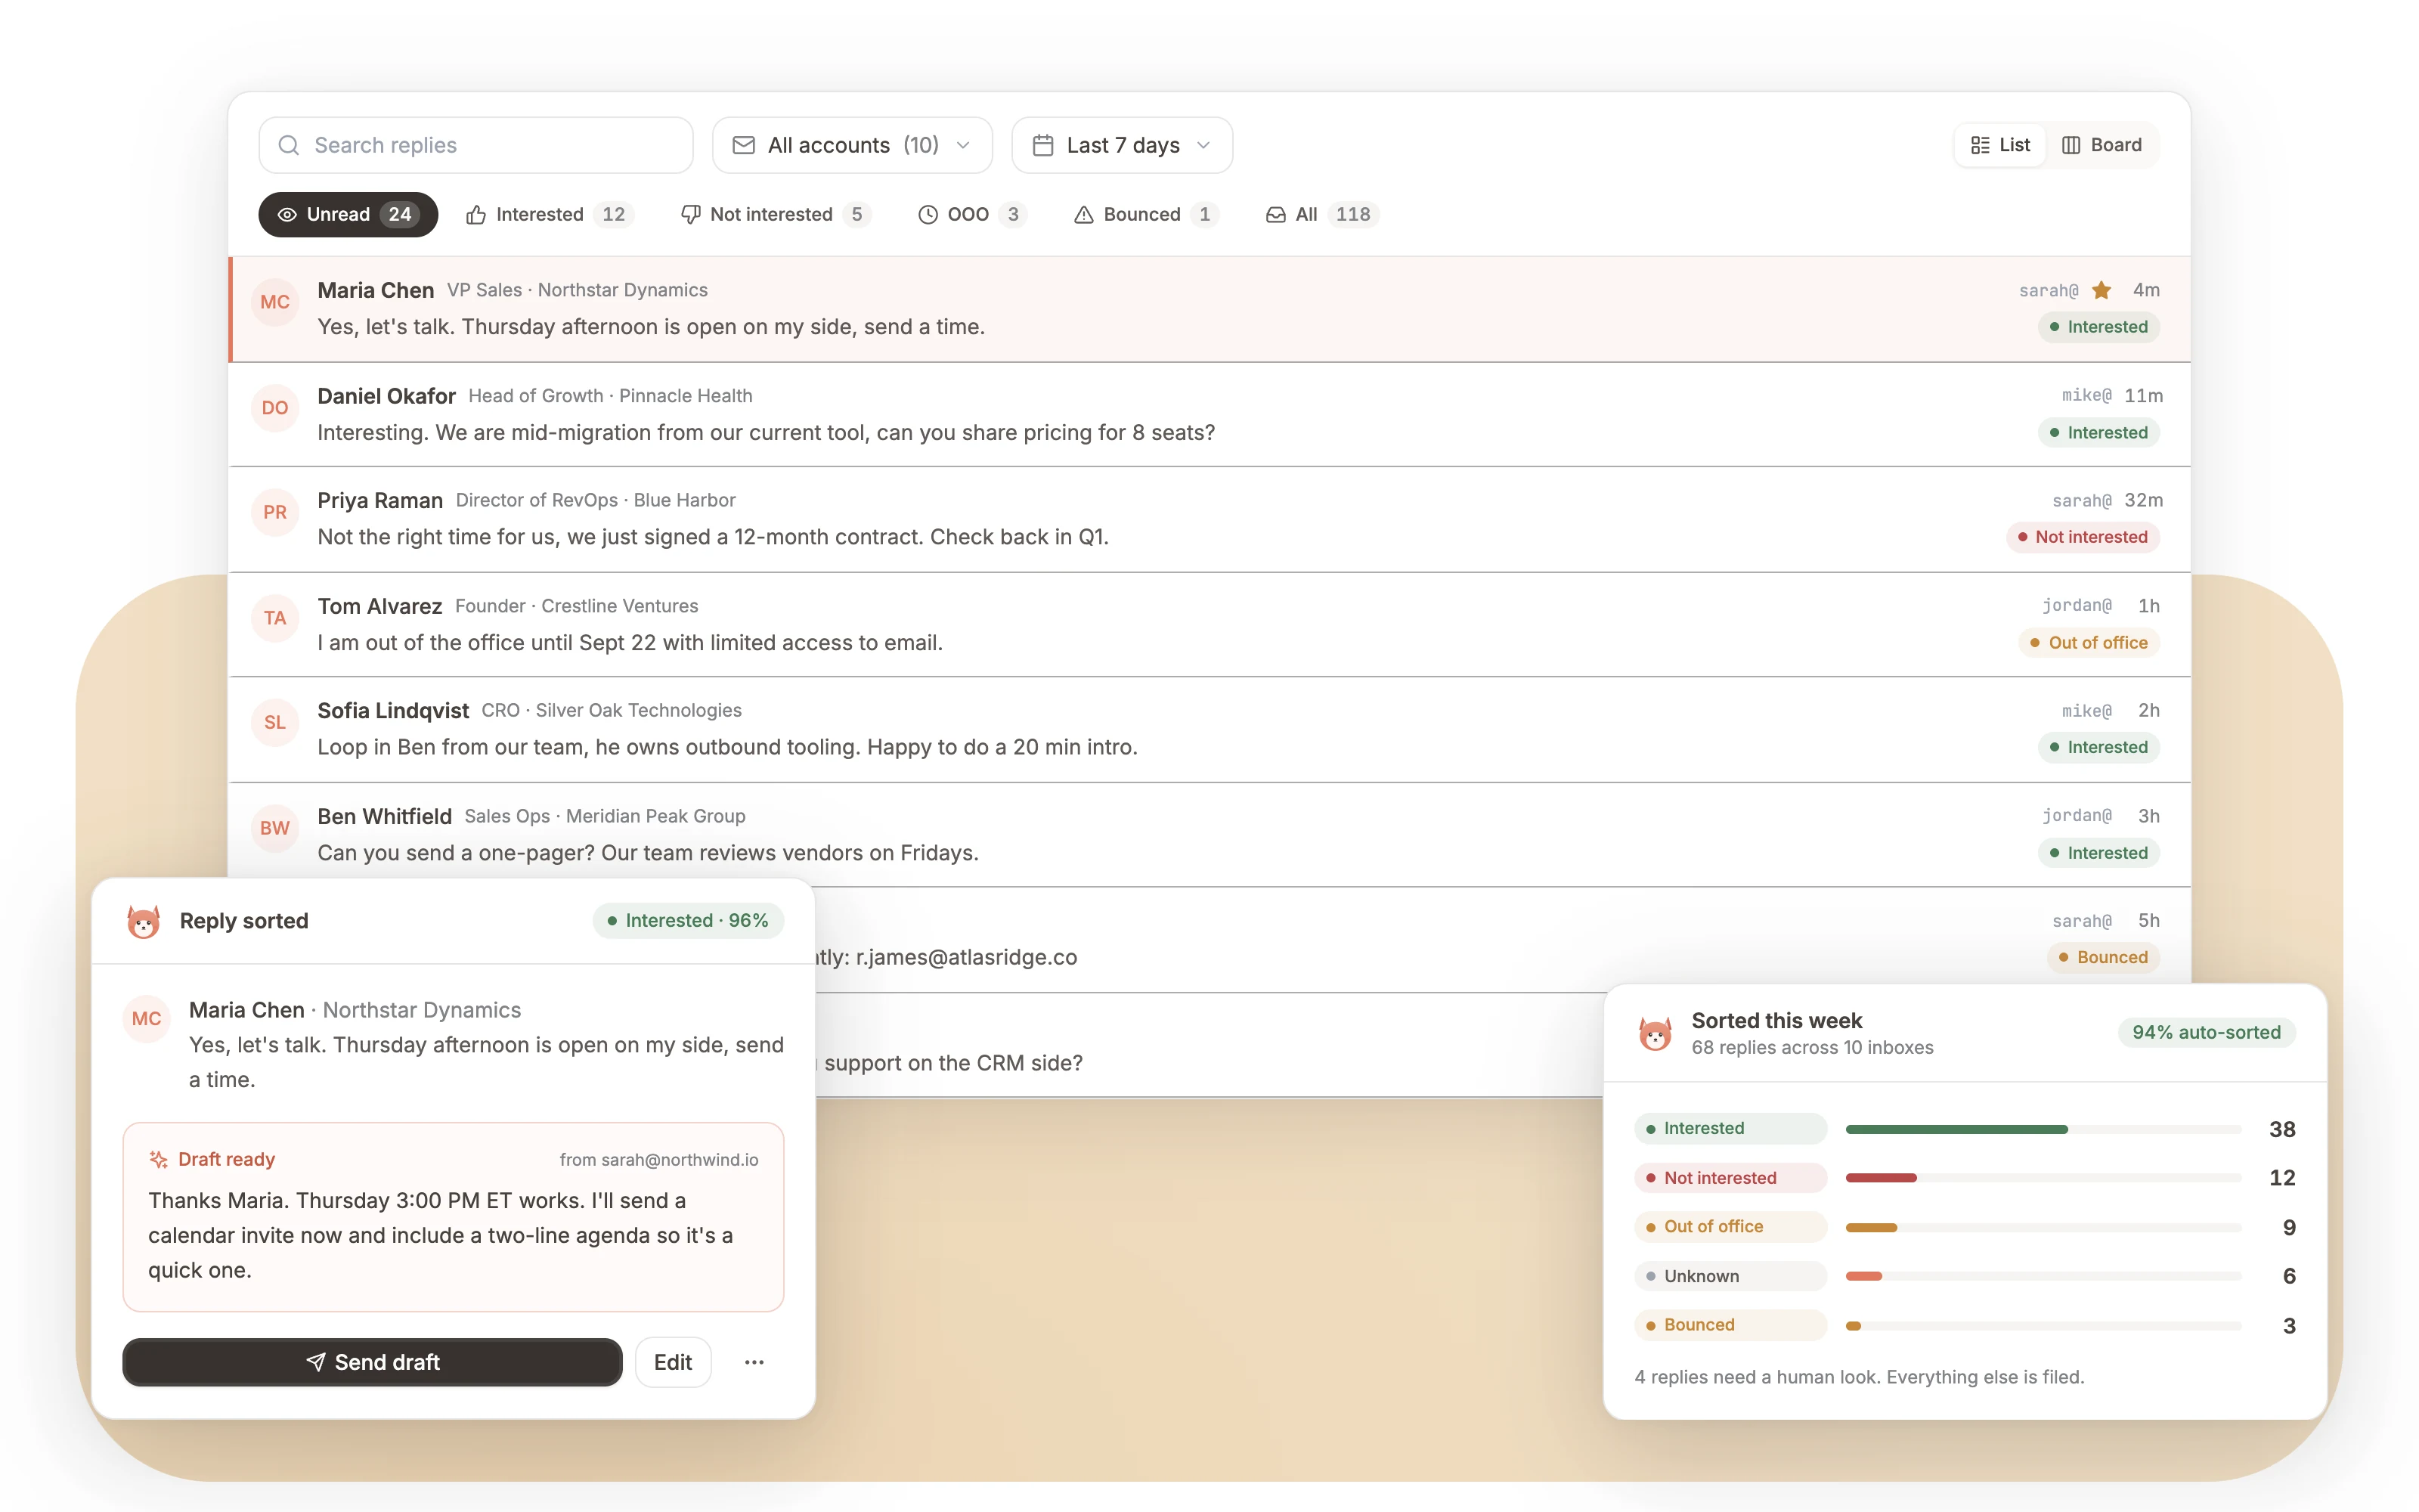Click the TA avatar for Tom Alvarez
This screenshot has width=2419, height=1512.
[275, 618]
